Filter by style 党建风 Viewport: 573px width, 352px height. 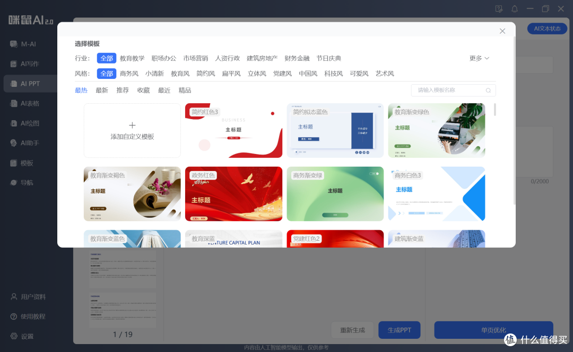pyautogui.click(x=282, y=74)
